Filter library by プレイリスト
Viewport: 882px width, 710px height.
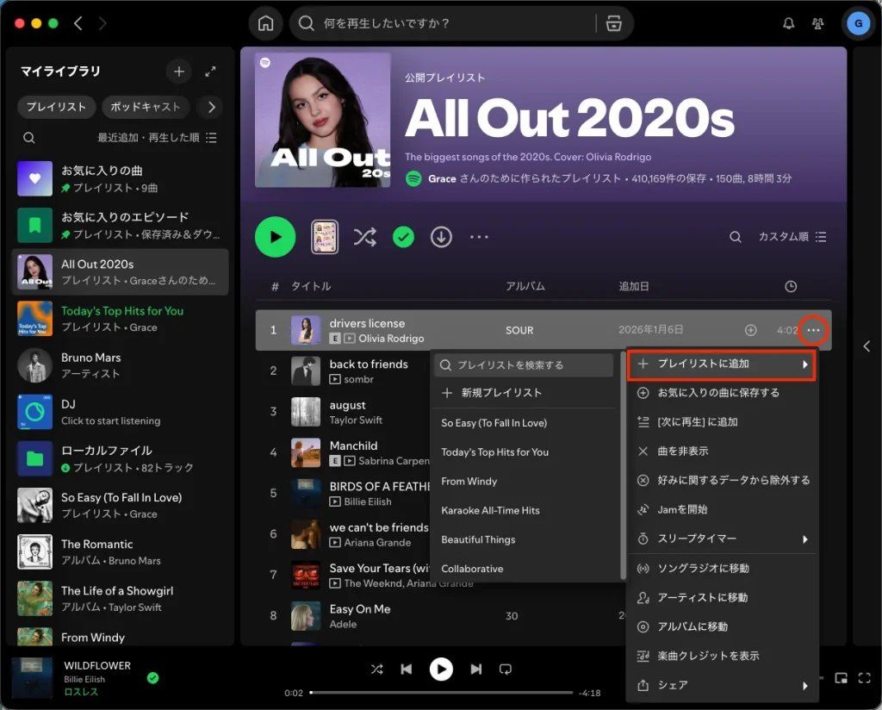tap(56, 107)
